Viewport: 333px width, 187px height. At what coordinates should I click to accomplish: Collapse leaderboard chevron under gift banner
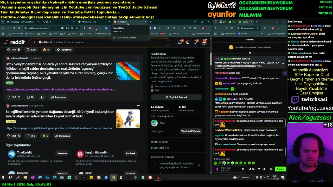pyautogui.click(x=250, y=53)
